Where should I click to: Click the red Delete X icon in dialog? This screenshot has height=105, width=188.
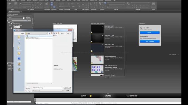click(x=56, y=33)
